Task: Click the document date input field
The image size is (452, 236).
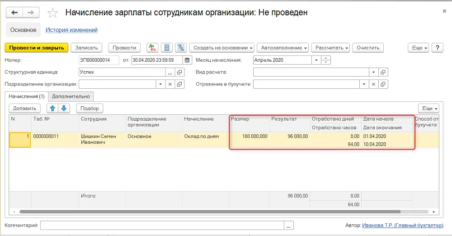Action: click(157, 60)
